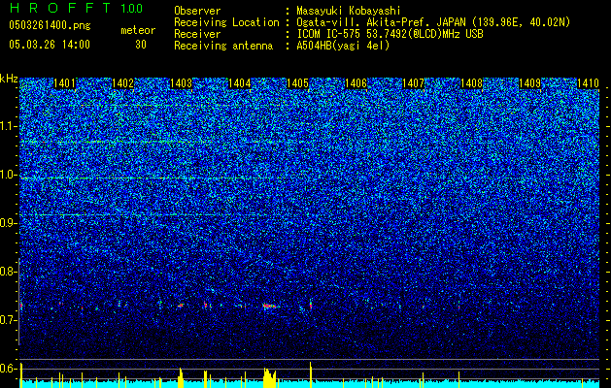
Task: Click the wide yellow power burst near 1404
Action: 270,378
